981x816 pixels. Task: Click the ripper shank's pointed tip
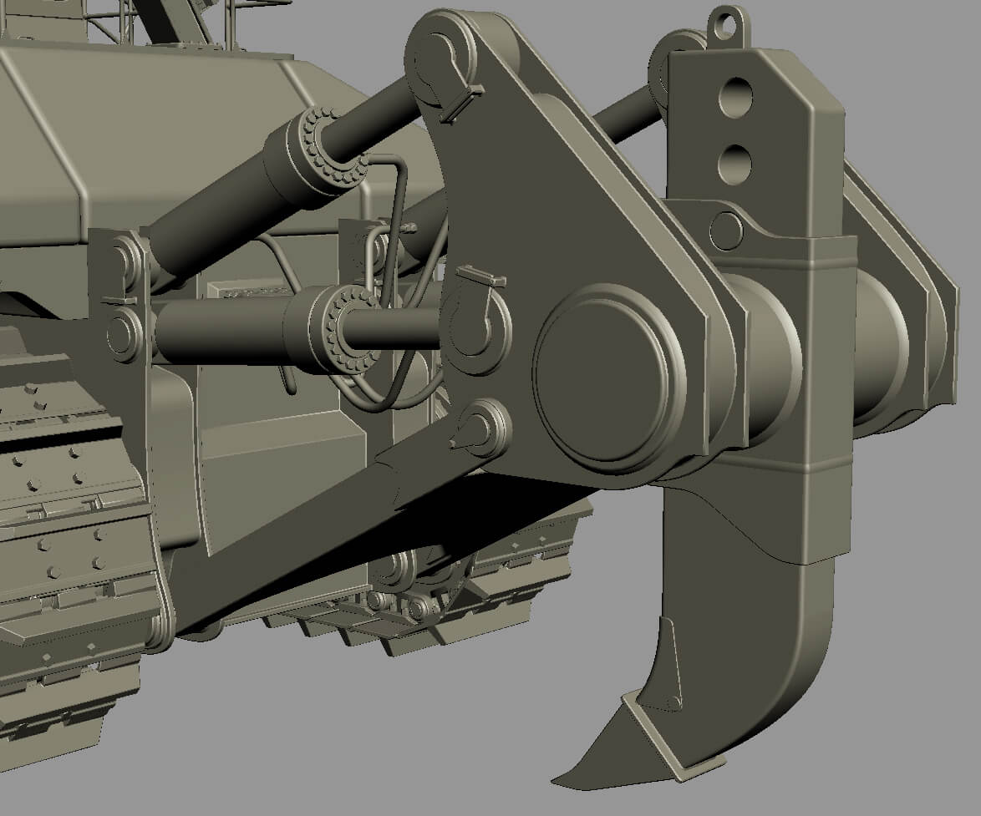[x=567, y=780]
